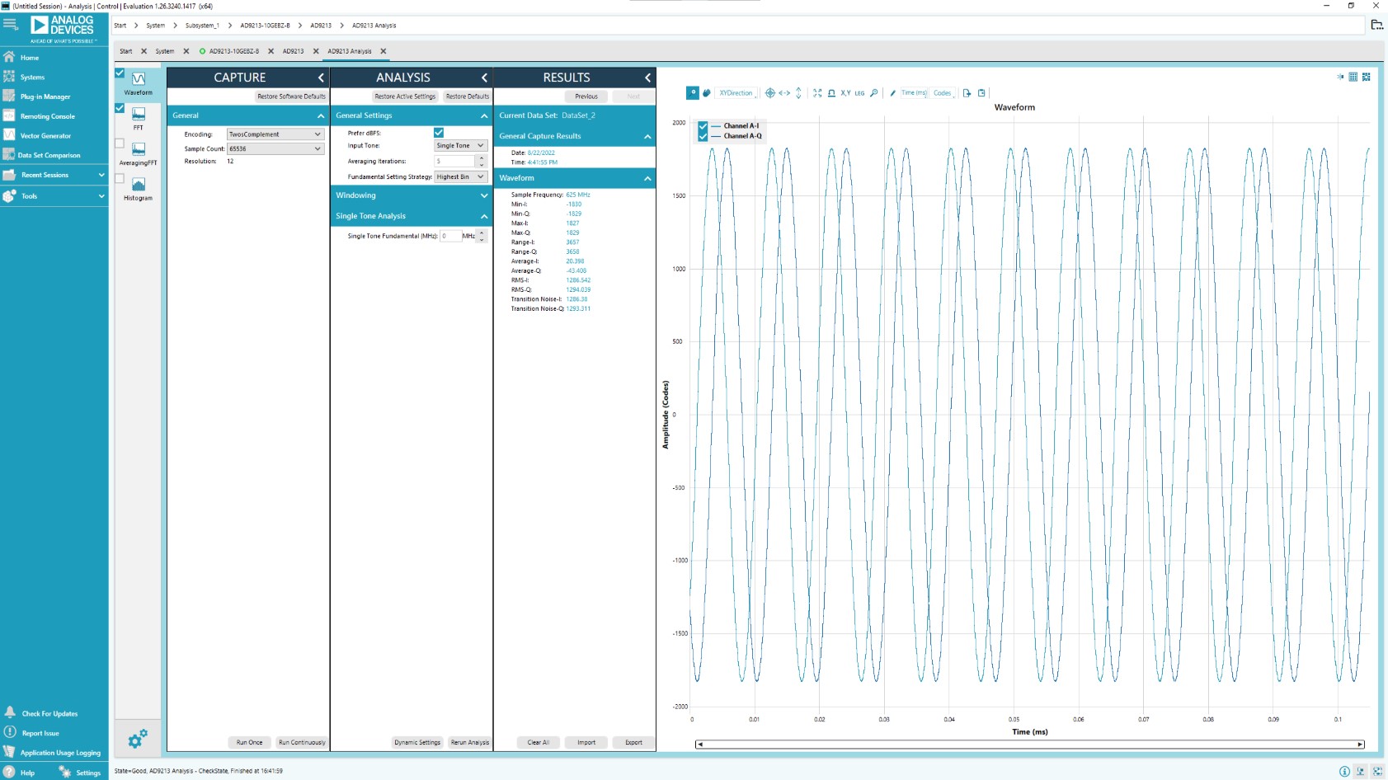The width and height of the screenshot is (1388, 780).
Task: Click the gear settings icon below Histogram panel
Action: click(x=138, y=739)
